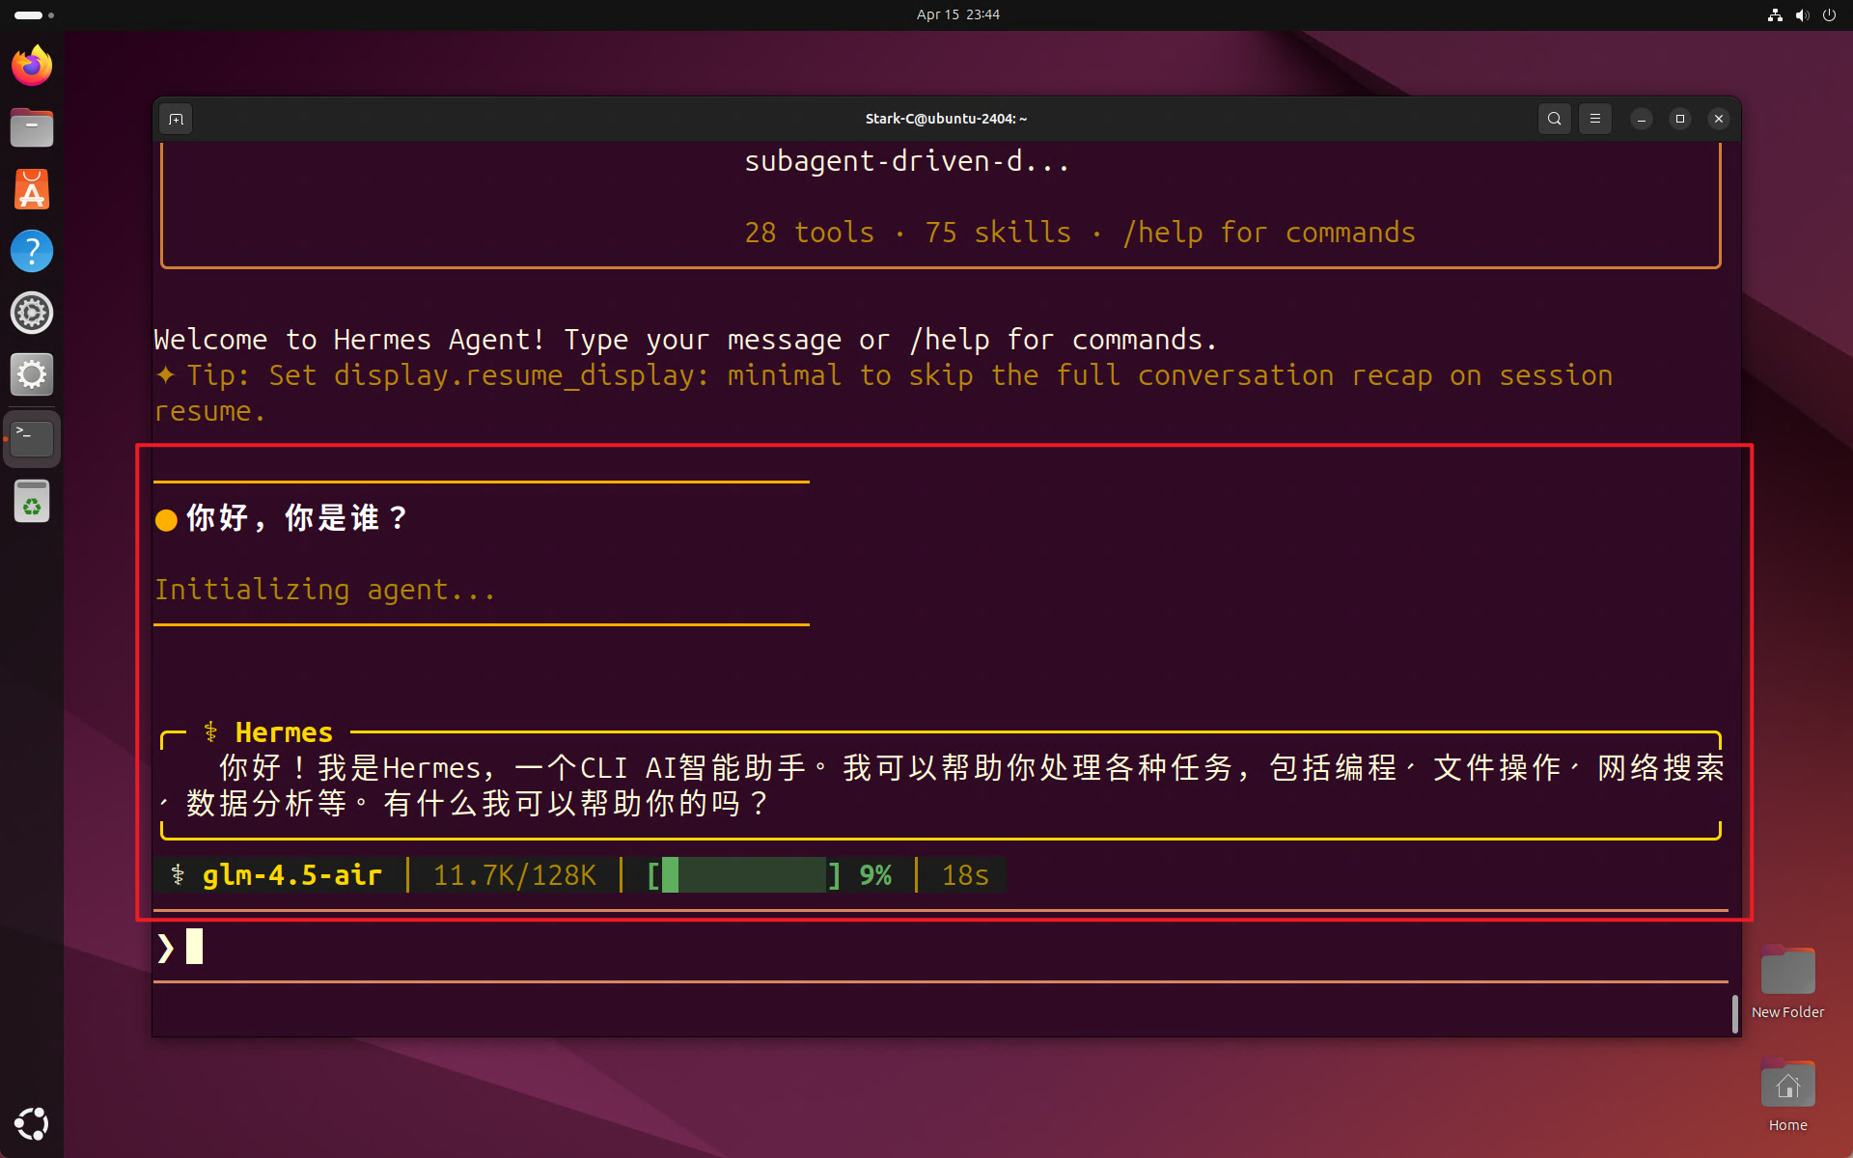Click the Tip line about display.resume_display
The width and height of the screenshot is (1853, 1158).
(883, 393)
